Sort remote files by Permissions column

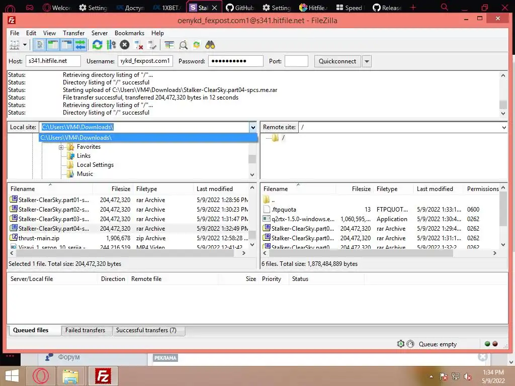tap(483, 189)
